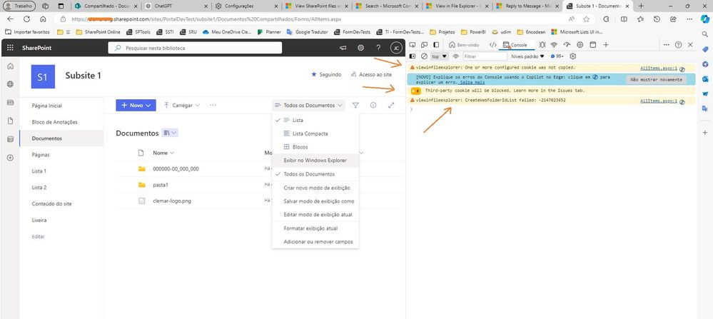Open the Elements panel code icon

pyautogui.click(x=492, y=44)
